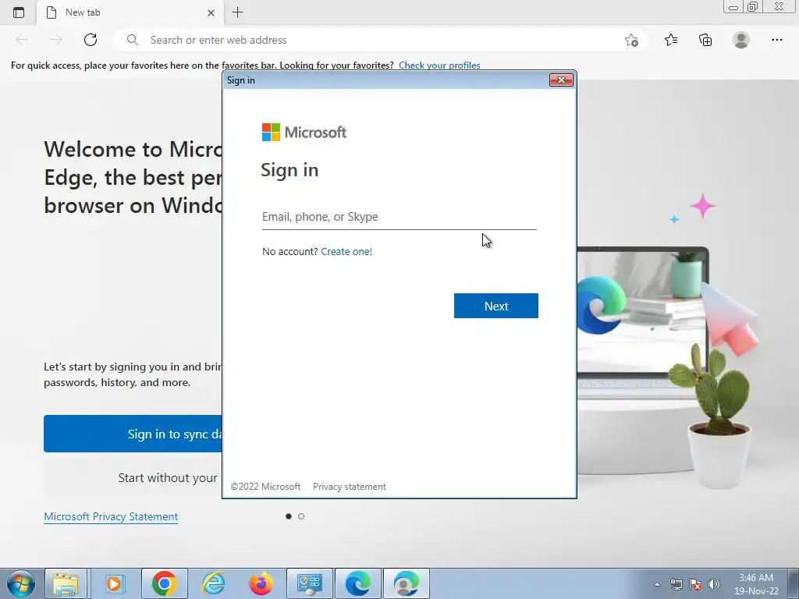The image size is (799, 599).
Task: Select the first page indicator dot
Action: pos(289,516)
